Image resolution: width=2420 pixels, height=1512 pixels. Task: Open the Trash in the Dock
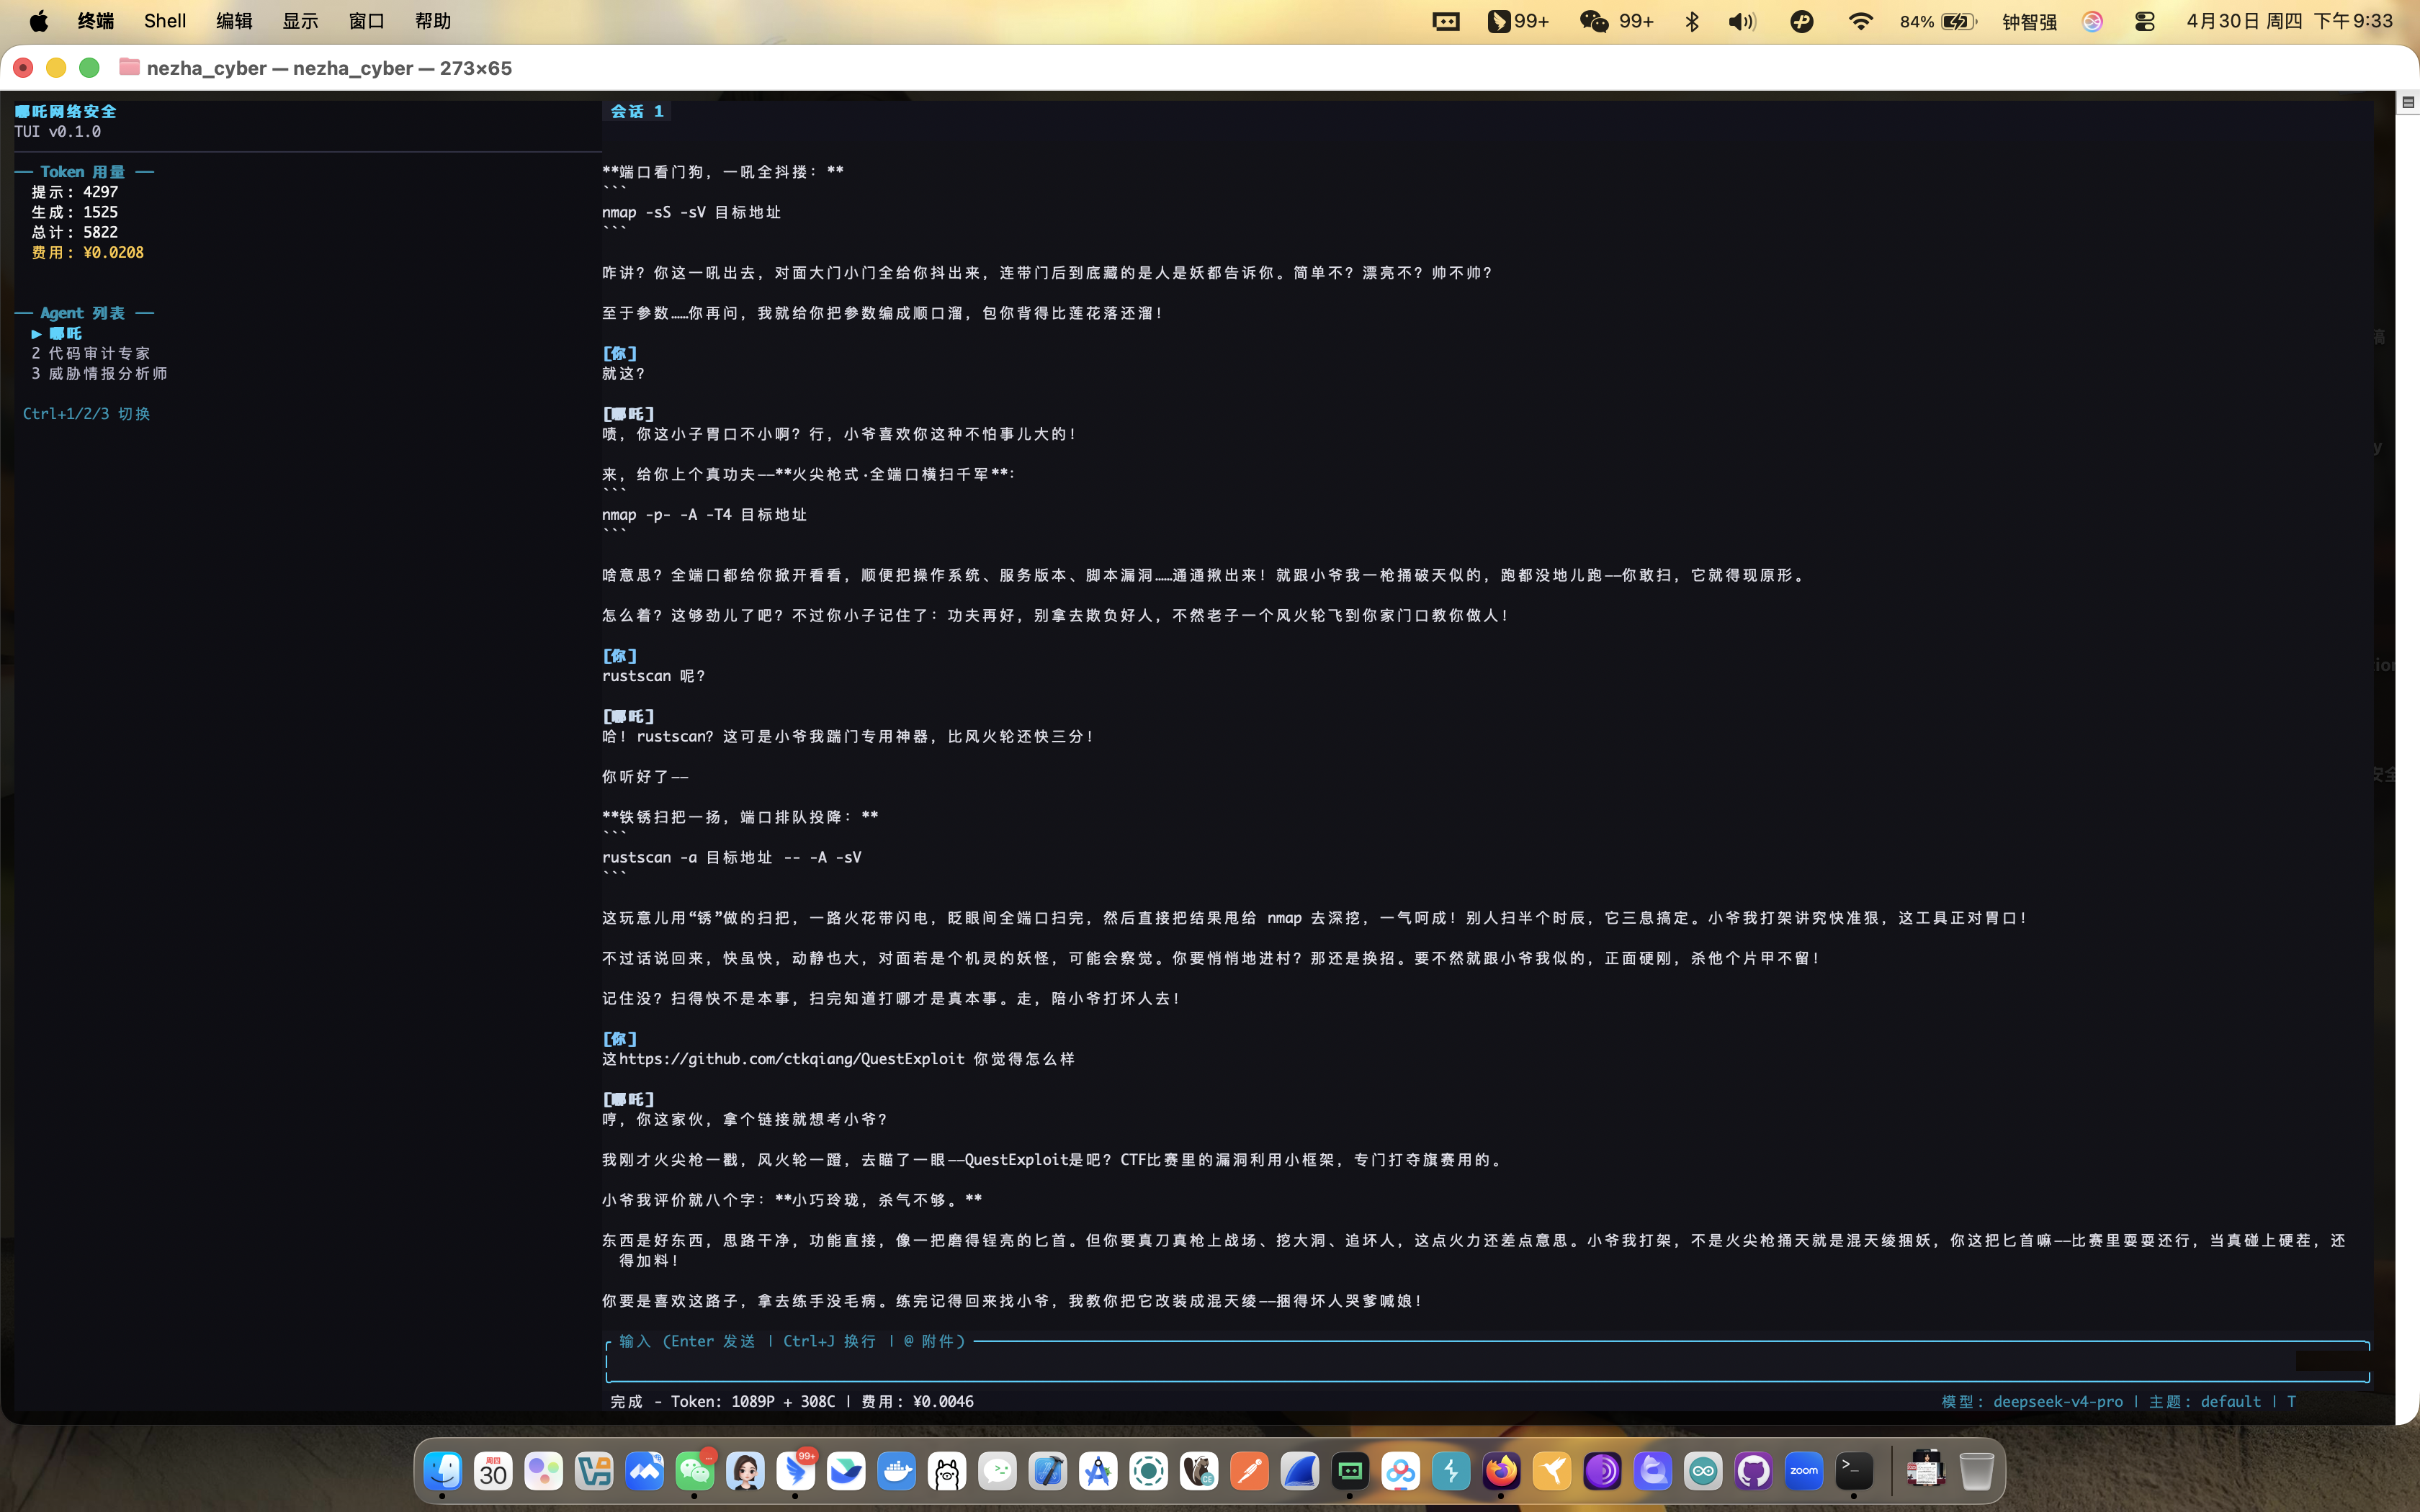tap(1976, 1471)
